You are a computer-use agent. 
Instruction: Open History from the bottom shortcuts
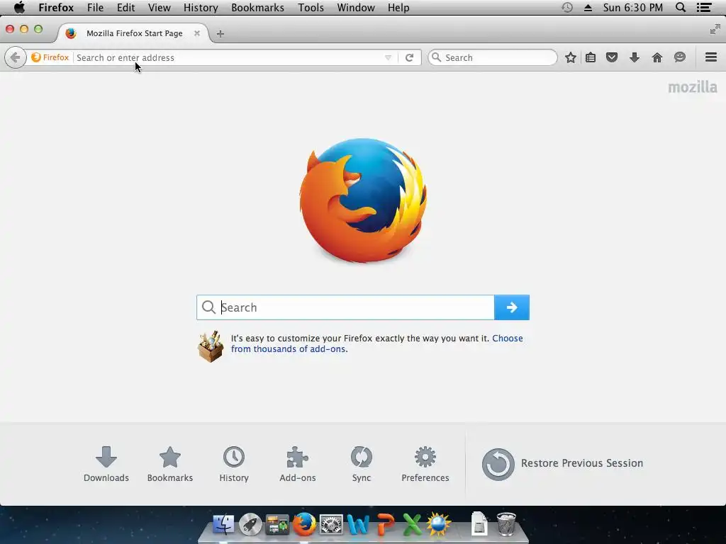[234, 464]
